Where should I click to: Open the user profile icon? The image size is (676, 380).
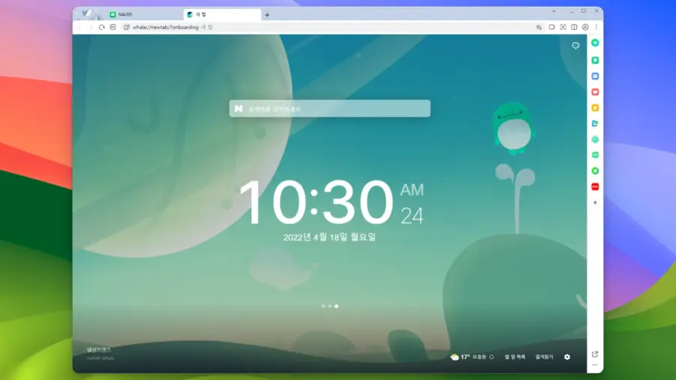[585, 27]
